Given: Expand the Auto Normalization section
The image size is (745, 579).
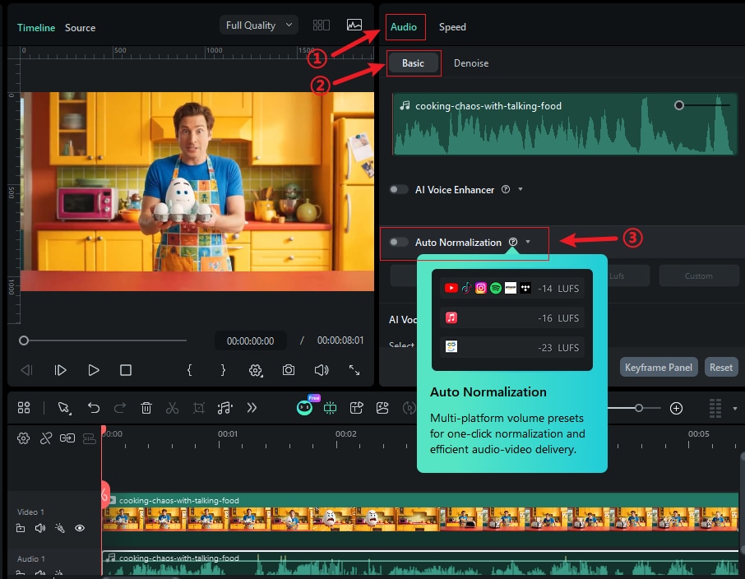Looking at the screenshot, I should (x=528, y=242).
